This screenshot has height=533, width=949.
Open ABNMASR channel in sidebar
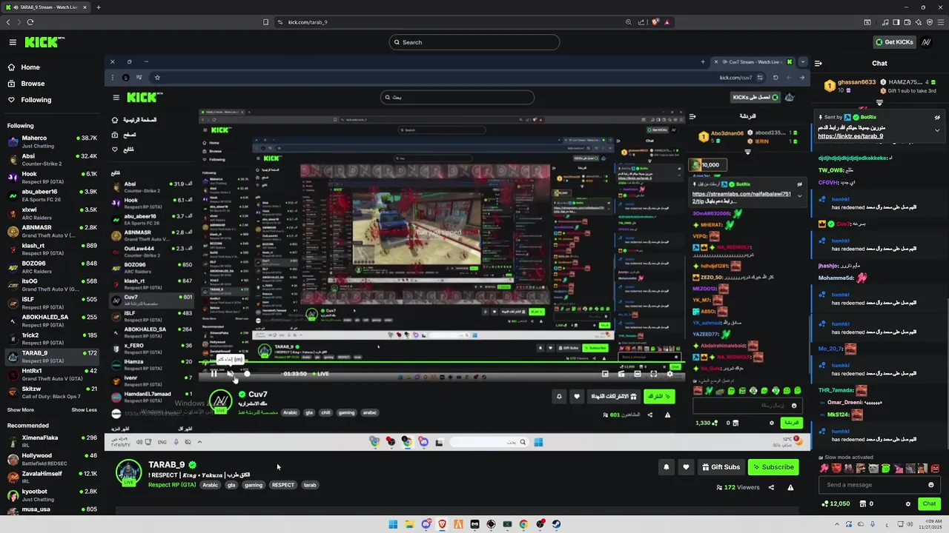coord(52,231)
